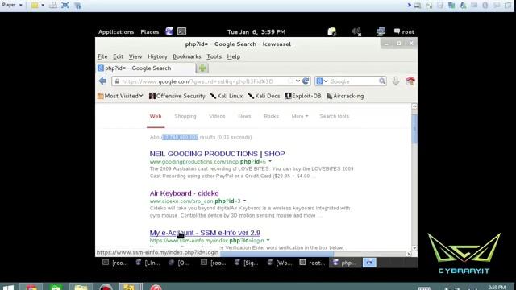Screen dimensions: 516x290
Task: Click the browser Back arrow
Action: pos(102,81)
